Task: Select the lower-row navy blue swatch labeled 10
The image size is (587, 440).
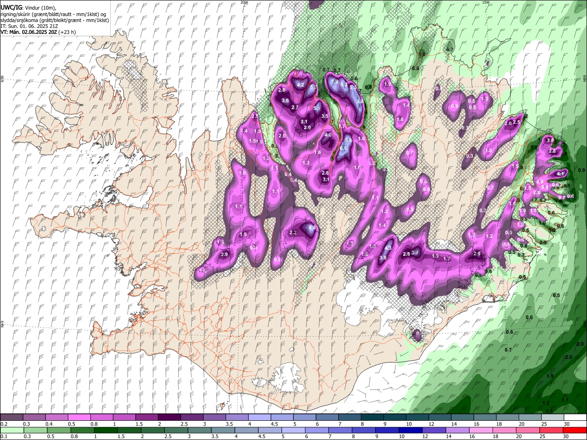Action: pyautogui.click(x=410, y=430)
